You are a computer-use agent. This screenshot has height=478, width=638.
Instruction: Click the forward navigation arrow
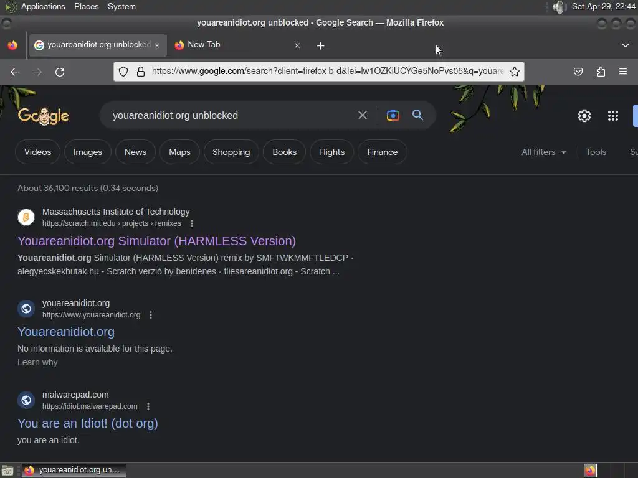pos(37,72)
